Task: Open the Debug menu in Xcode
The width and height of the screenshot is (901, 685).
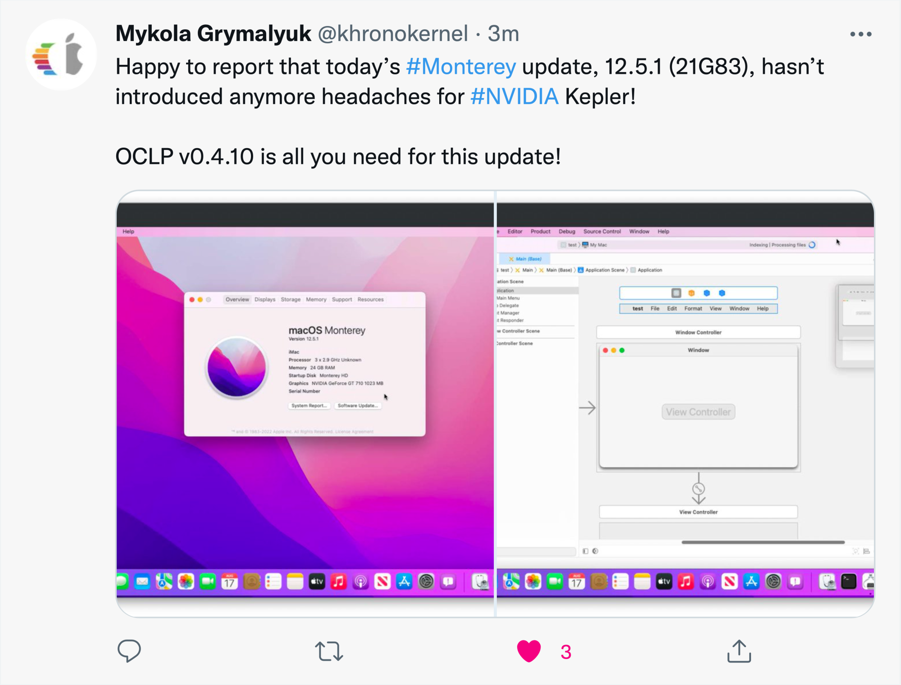Action: [567, 231]
